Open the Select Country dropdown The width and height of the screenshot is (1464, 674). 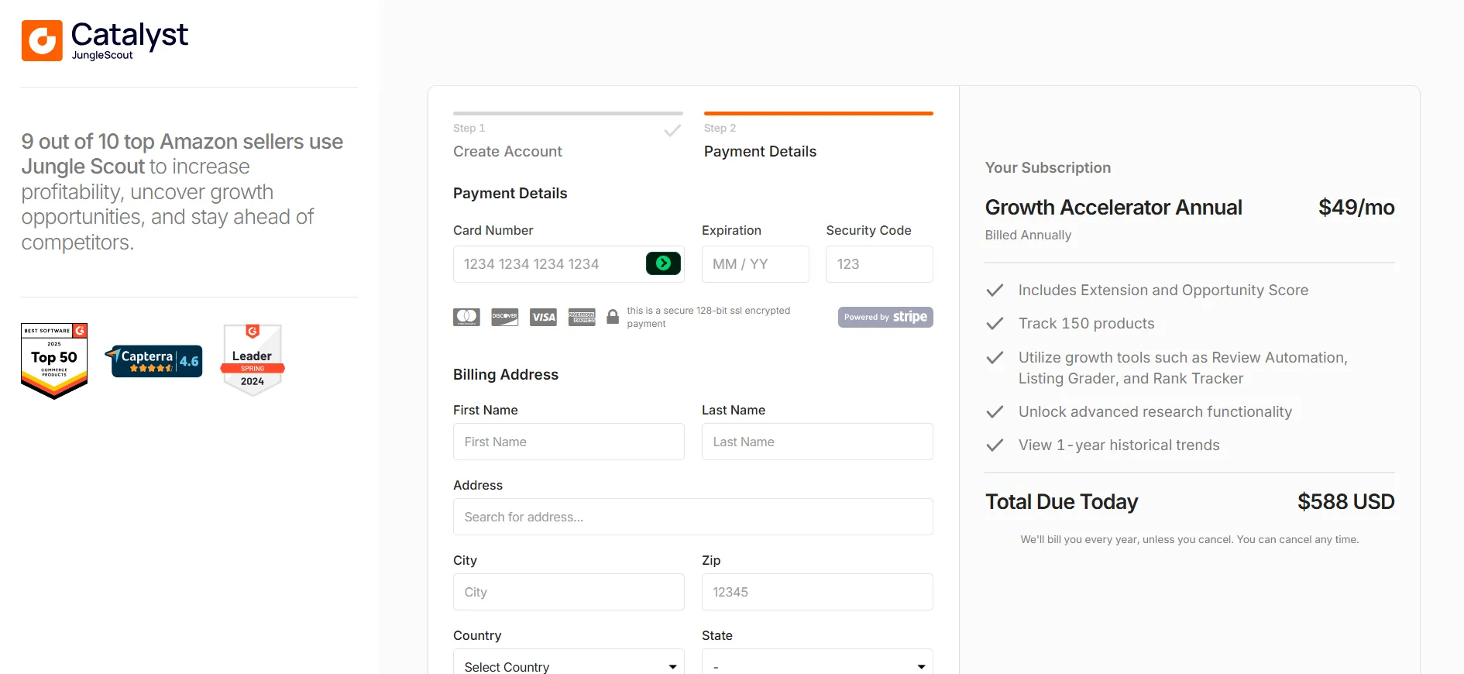click(569, 665)
